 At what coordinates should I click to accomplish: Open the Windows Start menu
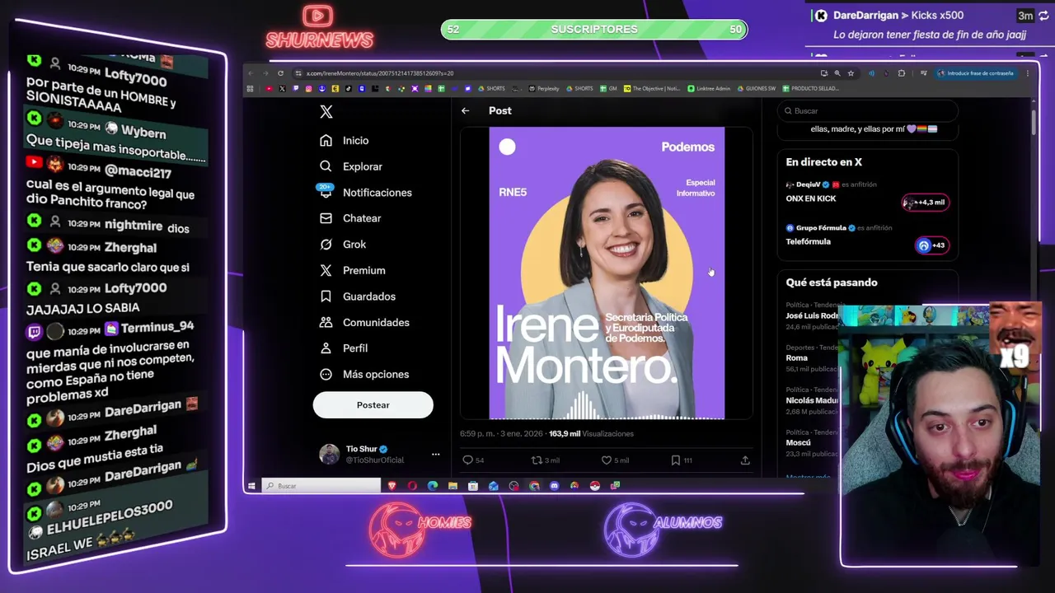coord(251,486)
